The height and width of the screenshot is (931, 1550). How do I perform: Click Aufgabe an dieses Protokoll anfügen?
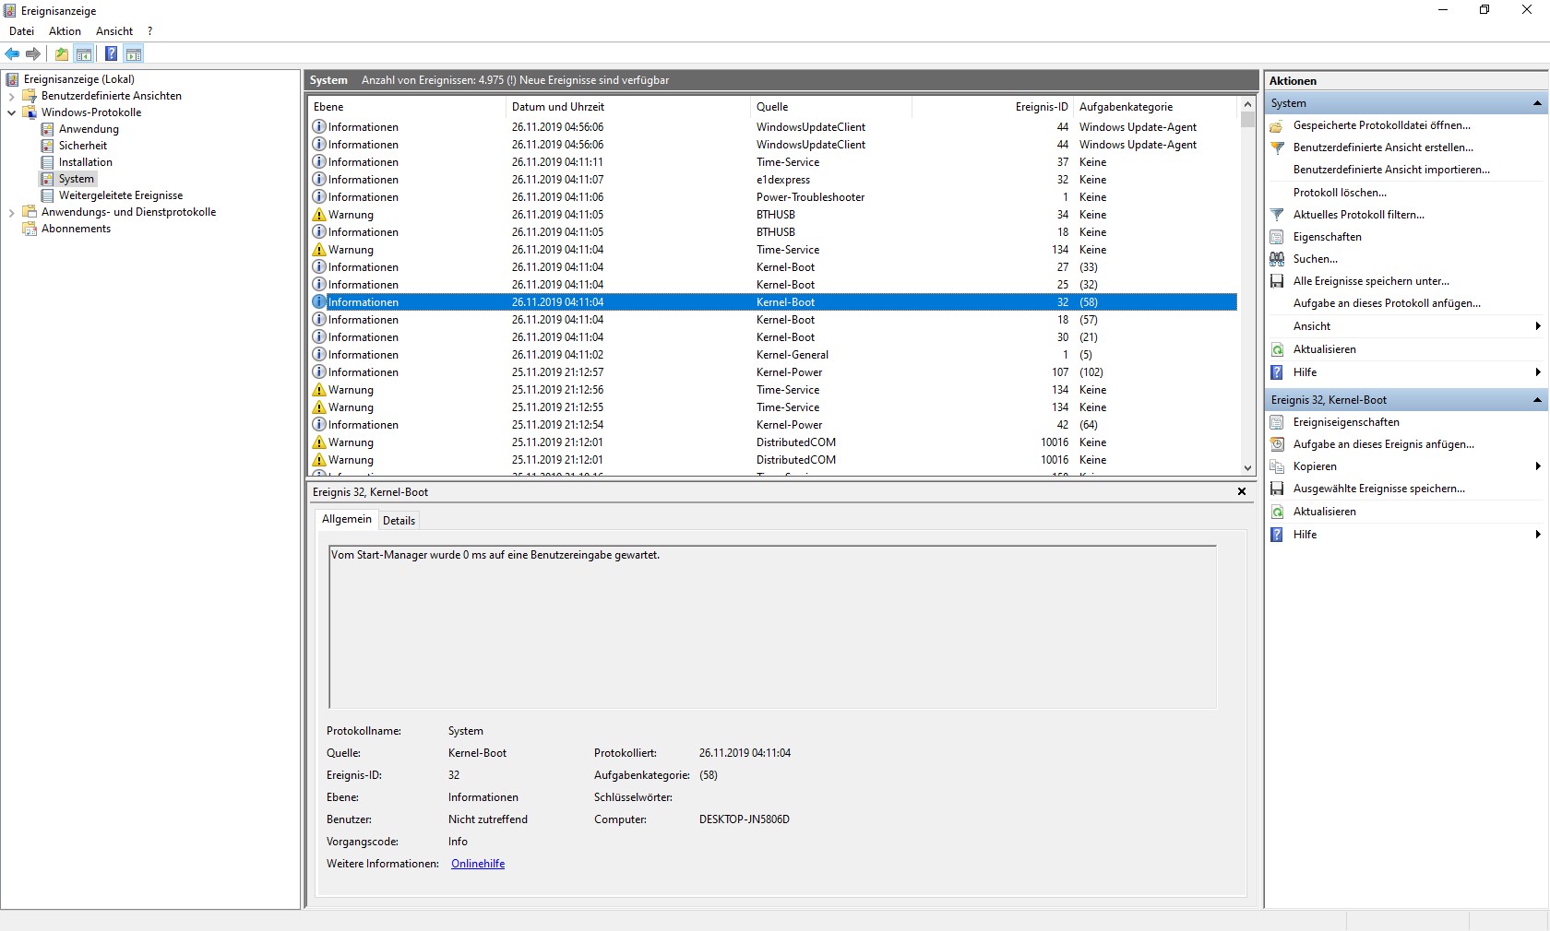[1387, 303]
